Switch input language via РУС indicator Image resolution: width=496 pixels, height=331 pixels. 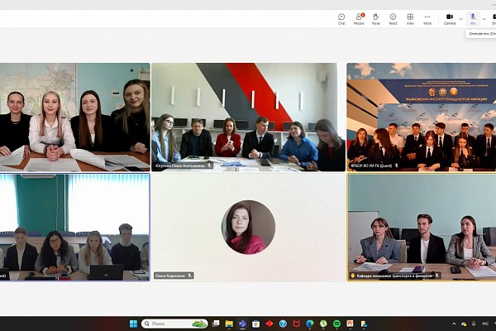coord(485,324)
